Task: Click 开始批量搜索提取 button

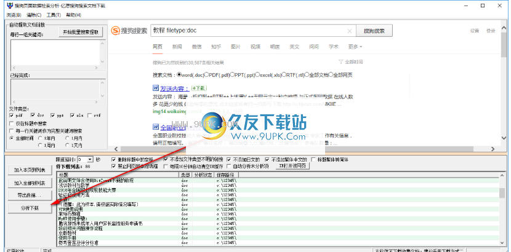Action: 81,32
